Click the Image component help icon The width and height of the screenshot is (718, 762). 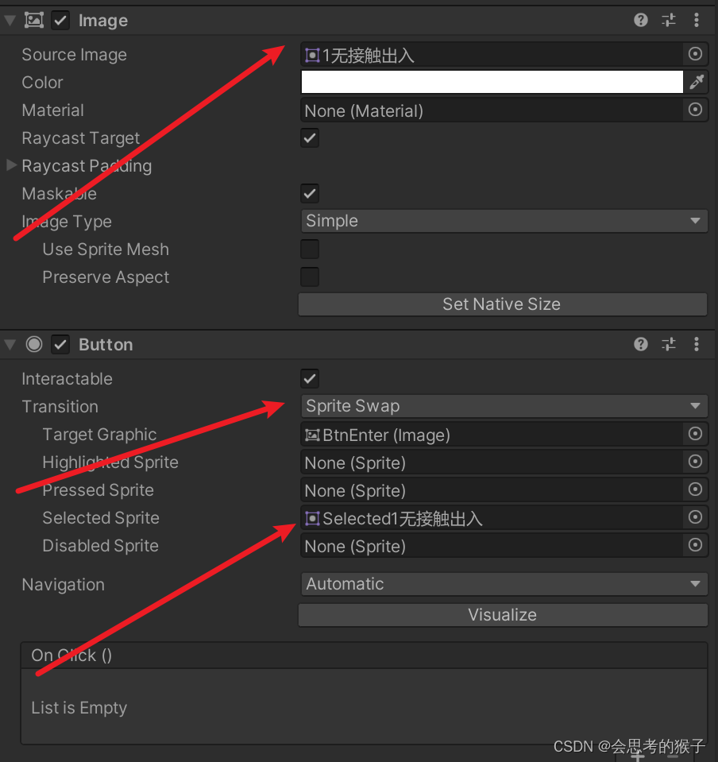tap(640, 20)
